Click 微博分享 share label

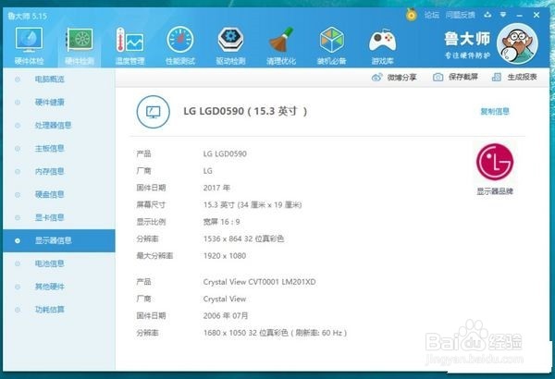pos(401,77)
